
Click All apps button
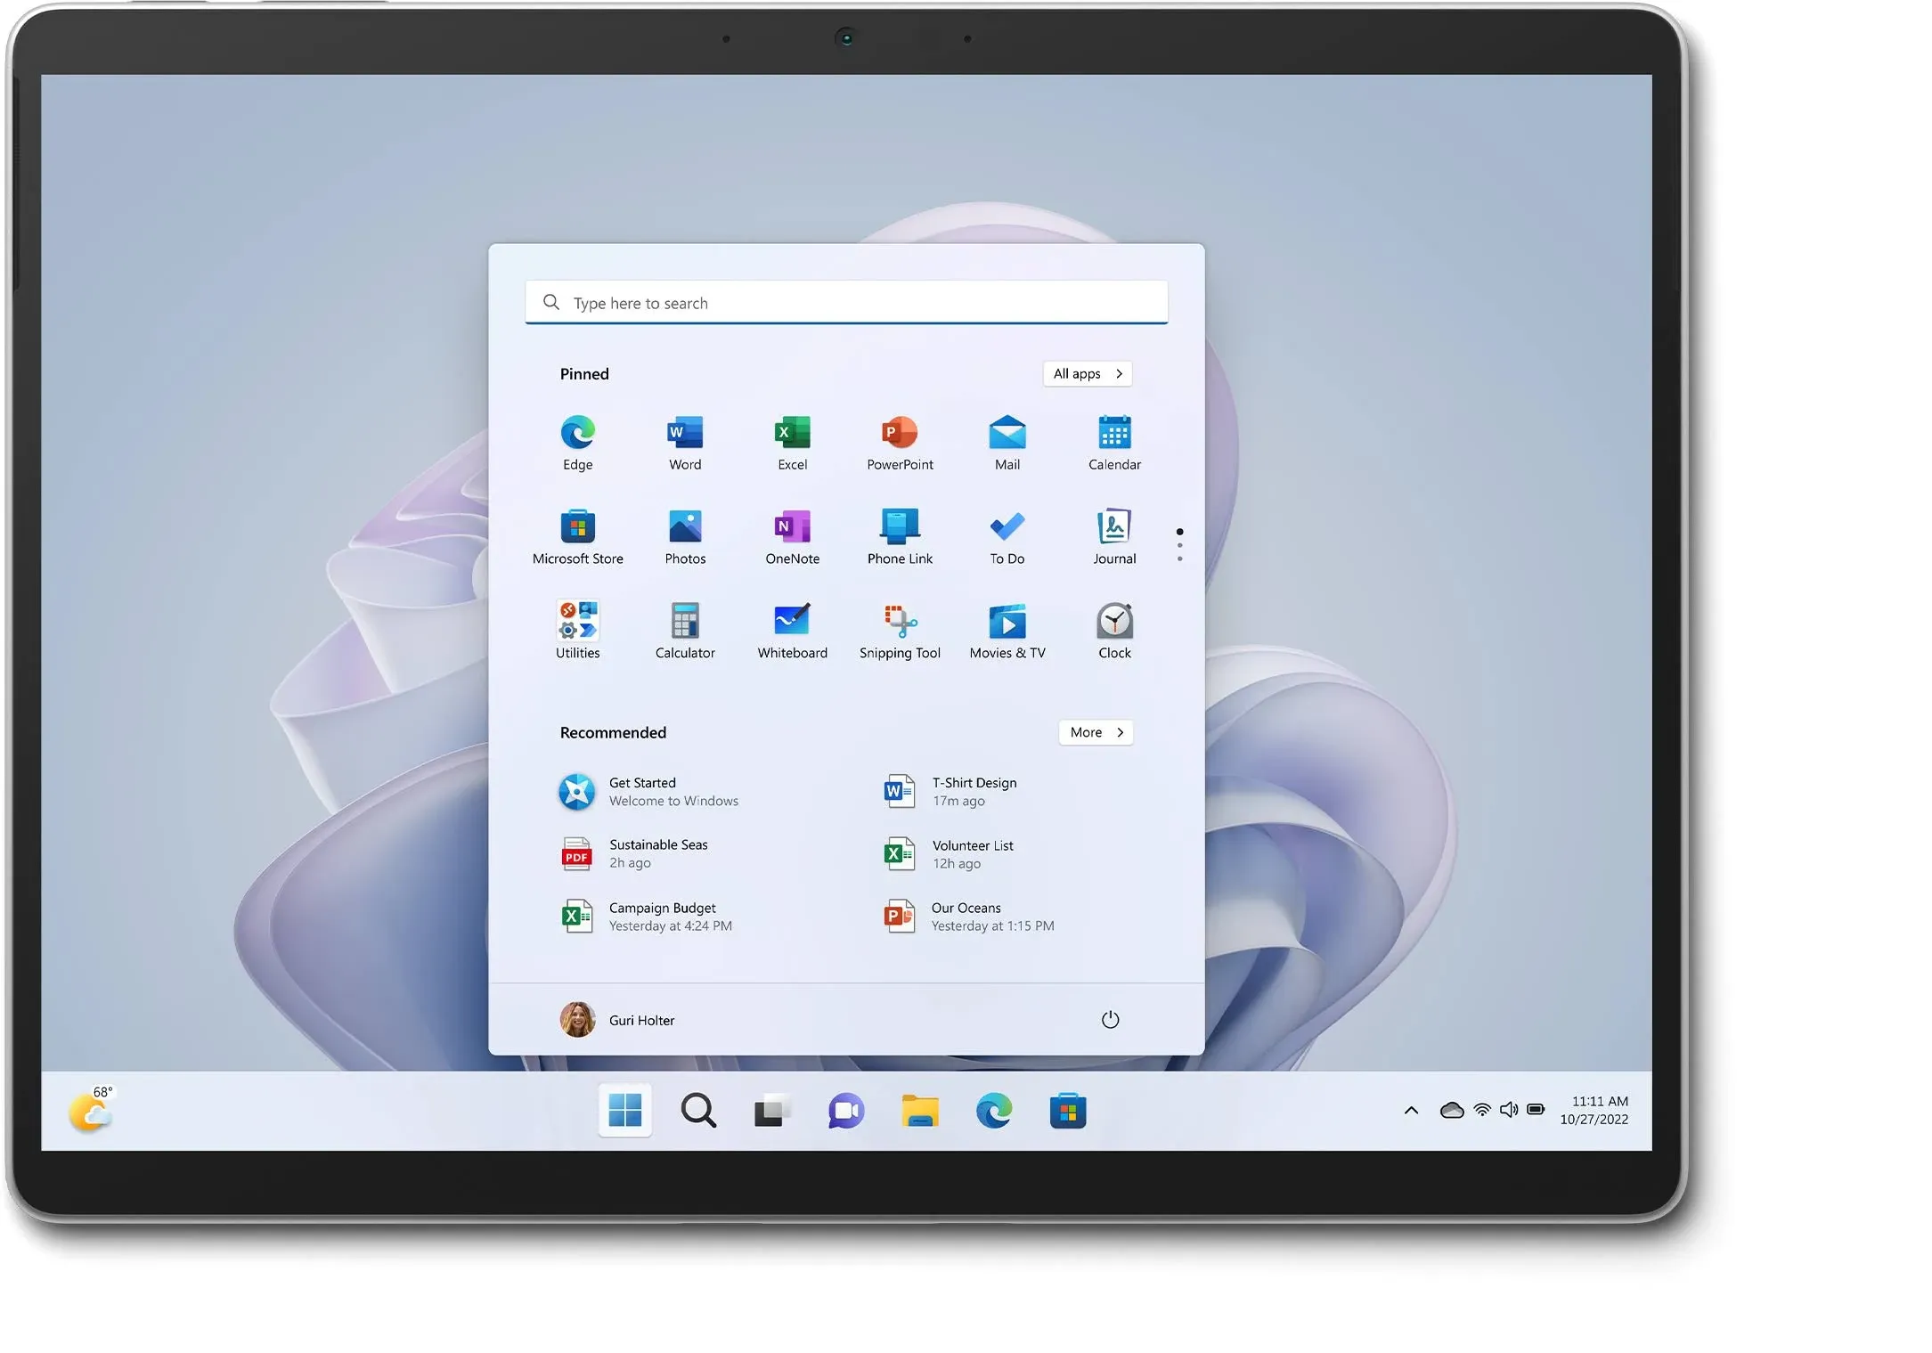(1088, 371)
